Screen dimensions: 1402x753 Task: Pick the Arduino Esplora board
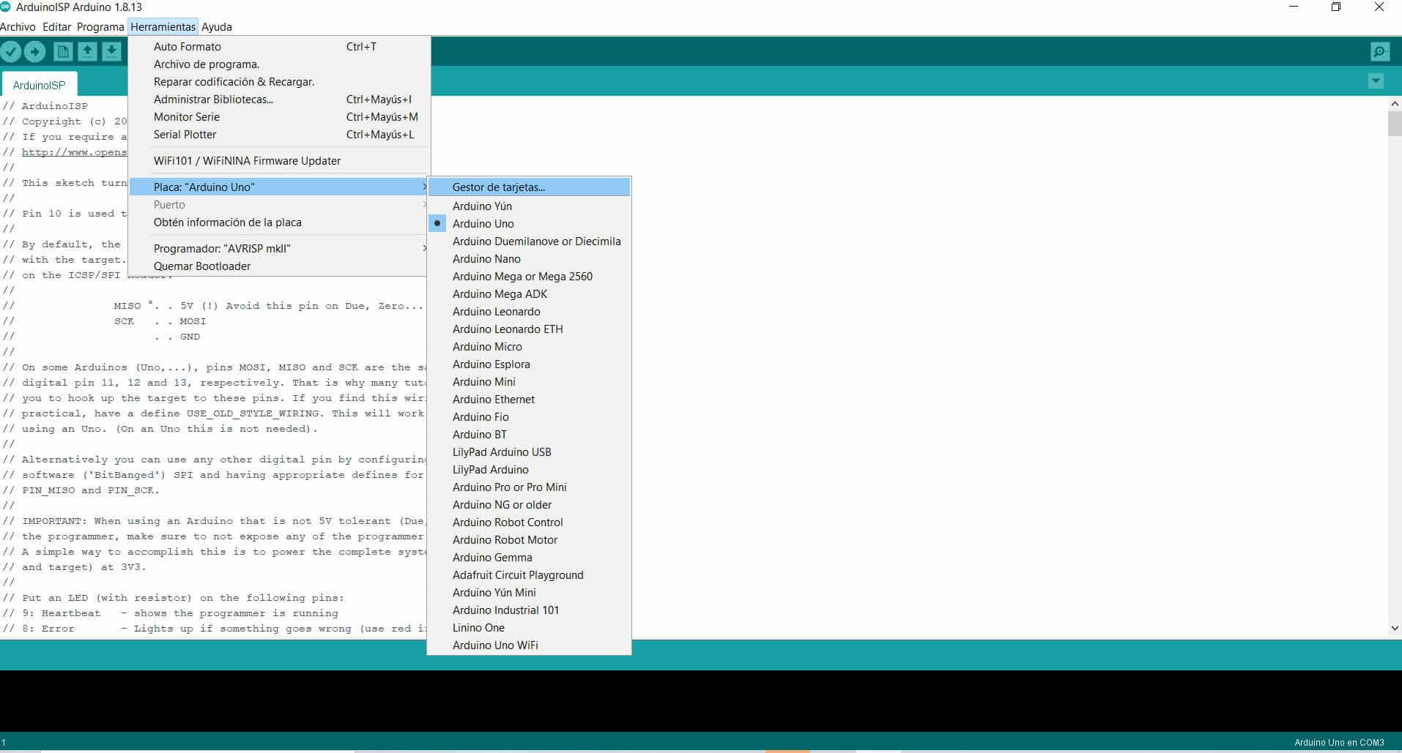(529, 364)
